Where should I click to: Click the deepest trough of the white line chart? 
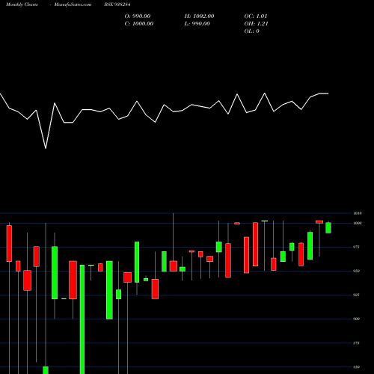[x=46, y=148]
